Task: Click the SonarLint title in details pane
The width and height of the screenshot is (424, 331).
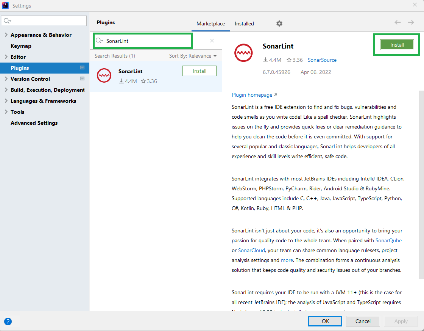Action: pyautogui.click(x=278, y=46)
